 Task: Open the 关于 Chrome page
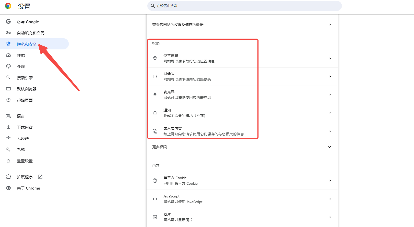point(28,188)
